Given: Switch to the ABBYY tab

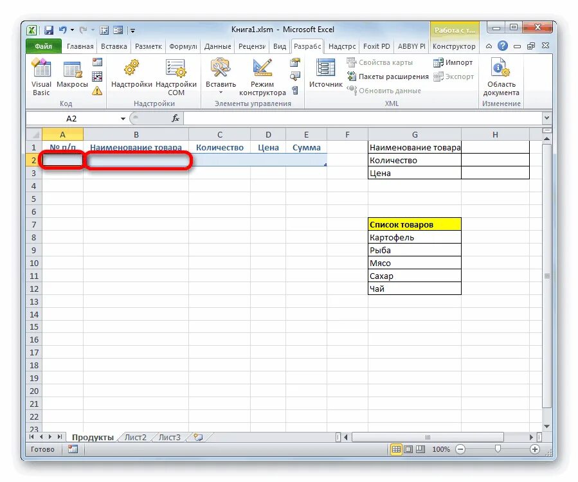Looking at the screenshot, I should pyautogui.click(x=411, y=46).
